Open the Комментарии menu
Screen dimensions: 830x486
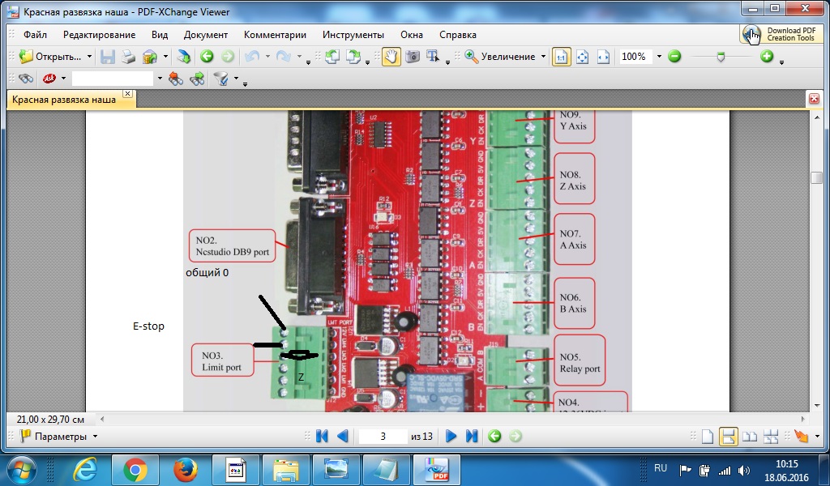click(275, 35)
